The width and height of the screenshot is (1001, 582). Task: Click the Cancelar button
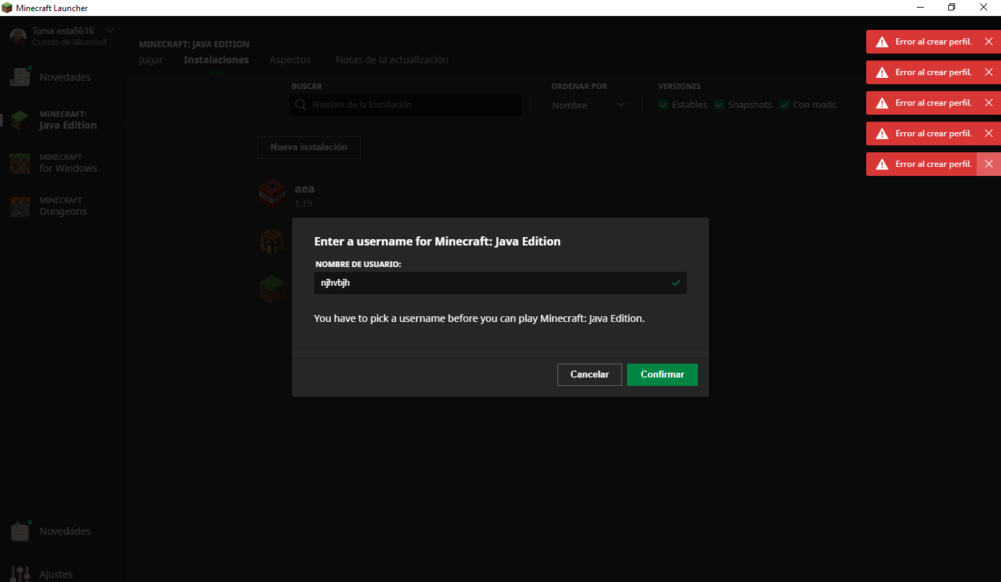tap(589, 374)
